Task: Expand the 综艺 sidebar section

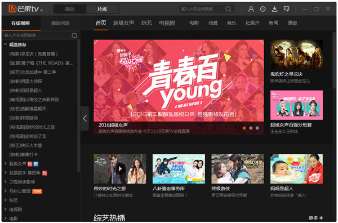Action: click(6, 200)
